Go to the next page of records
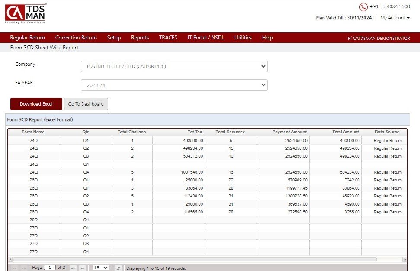This screenshot has width=420, height=271. (73, 268)
